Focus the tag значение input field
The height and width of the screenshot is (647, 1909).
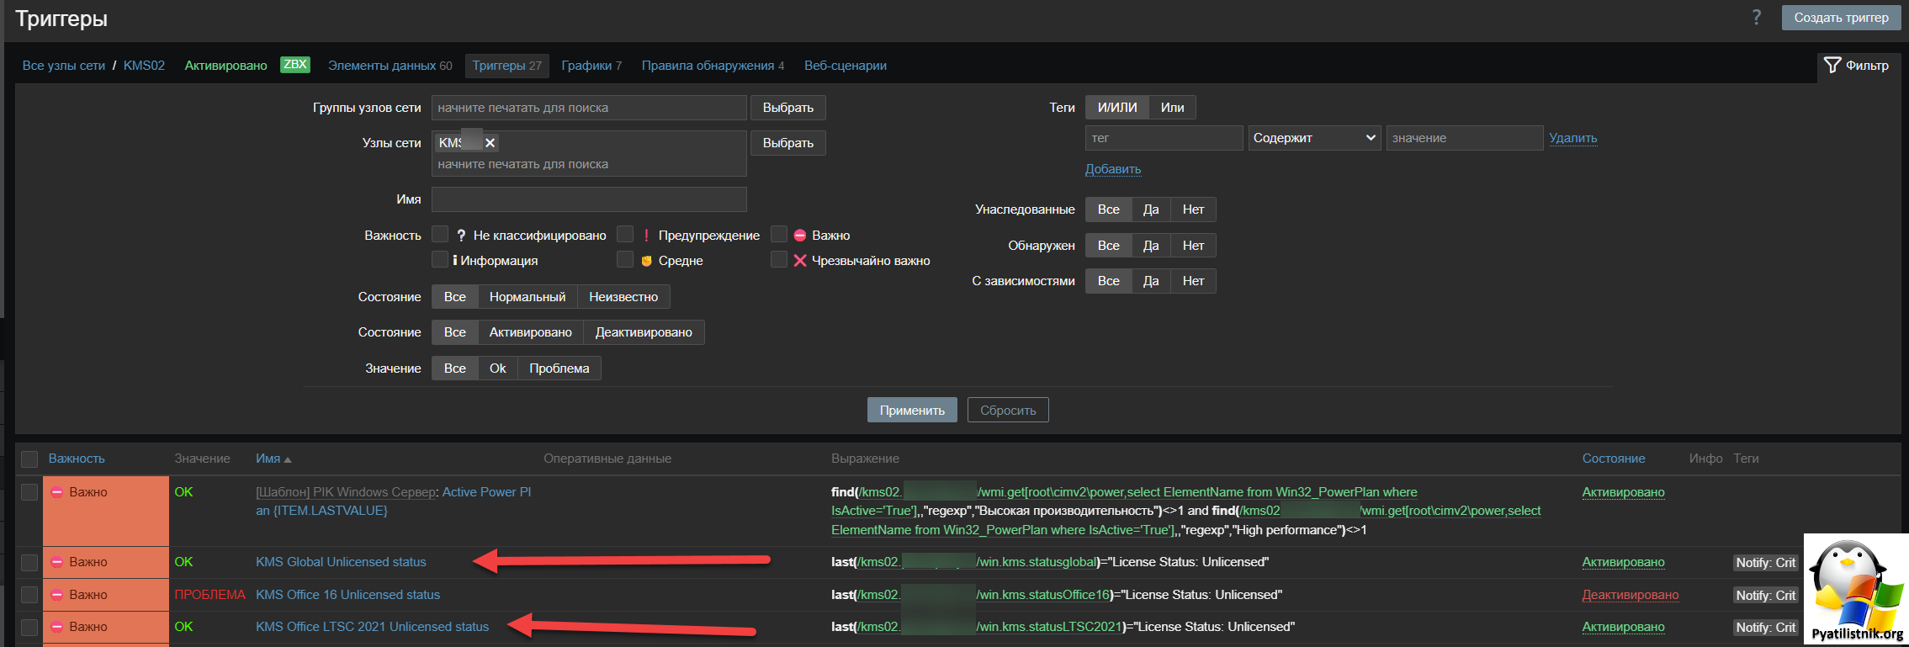(1465, 138)
